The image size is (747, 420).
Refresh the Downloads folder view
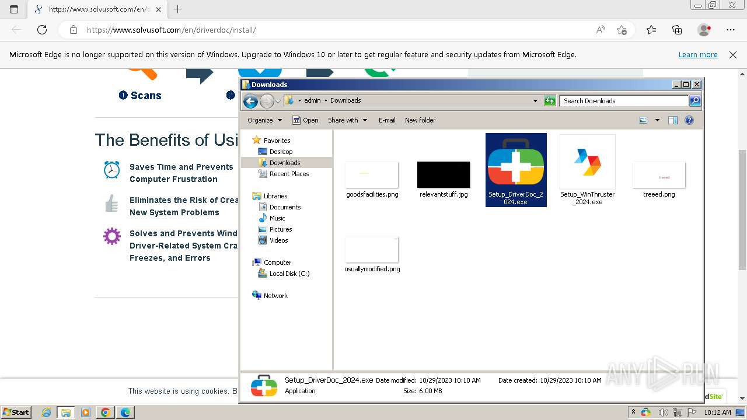550,101
